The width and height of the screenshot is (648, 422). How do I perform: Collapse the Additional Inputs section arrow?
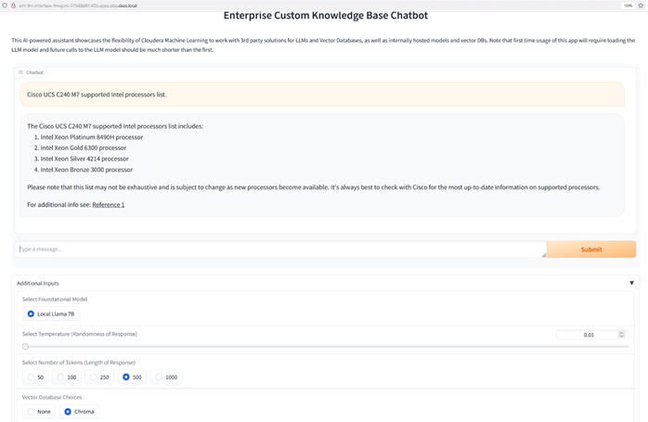631,283
